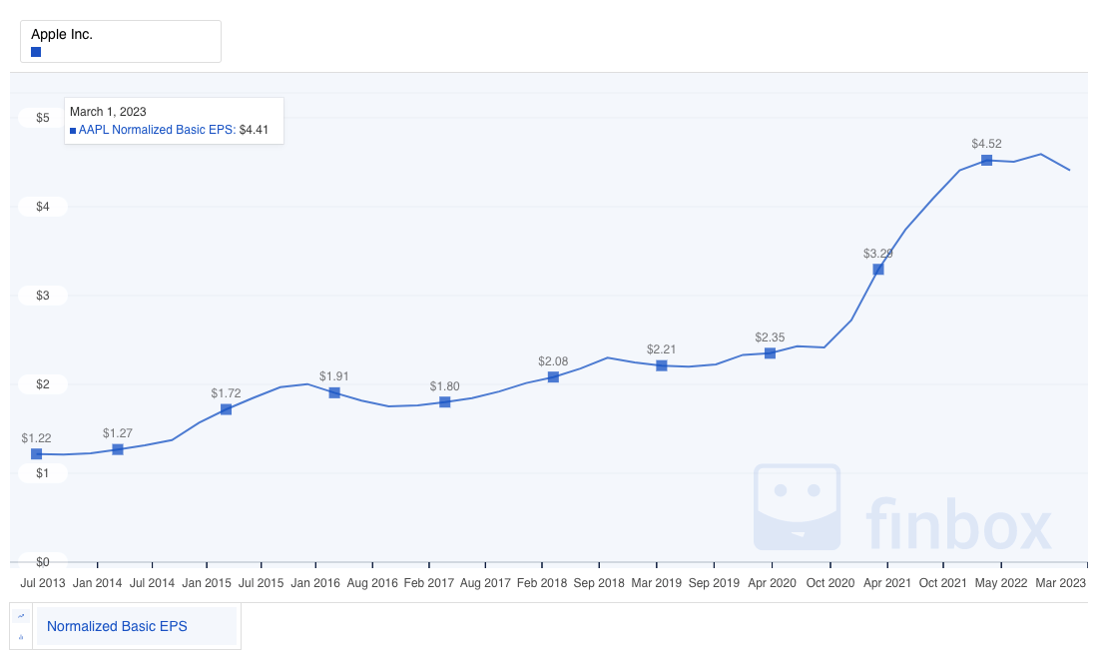The height and width of the screenshot is (660, 1098).
Task: Click the $1.80 data point marker
Action: pos(444,401)
